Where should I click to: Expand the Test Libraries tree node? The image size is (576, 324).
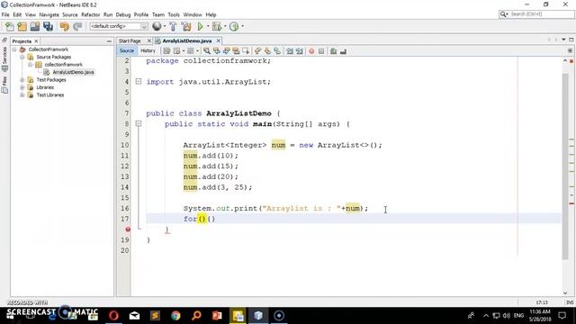(x=22, y=94)
